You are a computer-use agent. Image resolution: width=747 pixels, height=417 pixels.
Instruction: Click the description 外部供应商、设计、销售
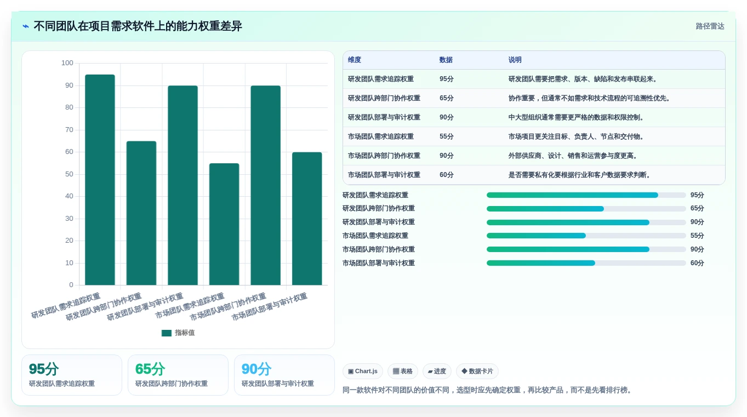[x=573, y=156]
